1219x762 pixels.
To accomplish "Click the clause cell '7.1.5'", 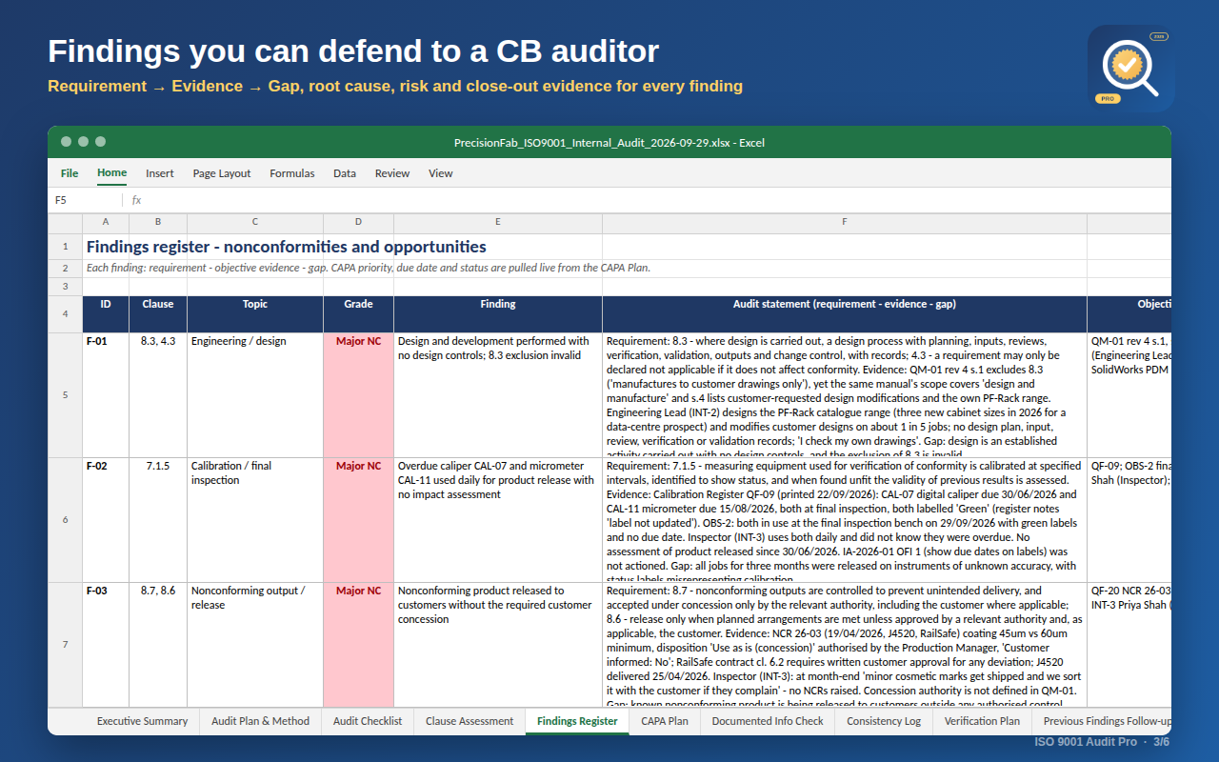I will pos(158,520).
